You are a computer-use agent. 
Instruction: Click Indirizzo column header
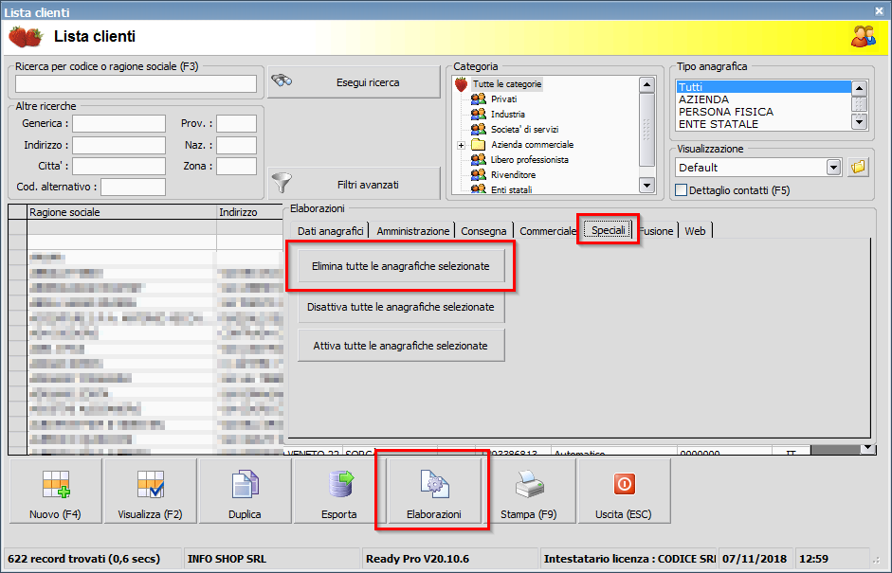click(x=249, y=212)
